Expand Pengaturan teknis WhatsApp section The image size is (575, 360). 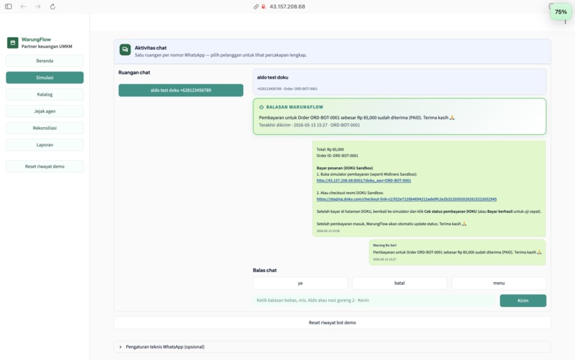coord(332,346)
